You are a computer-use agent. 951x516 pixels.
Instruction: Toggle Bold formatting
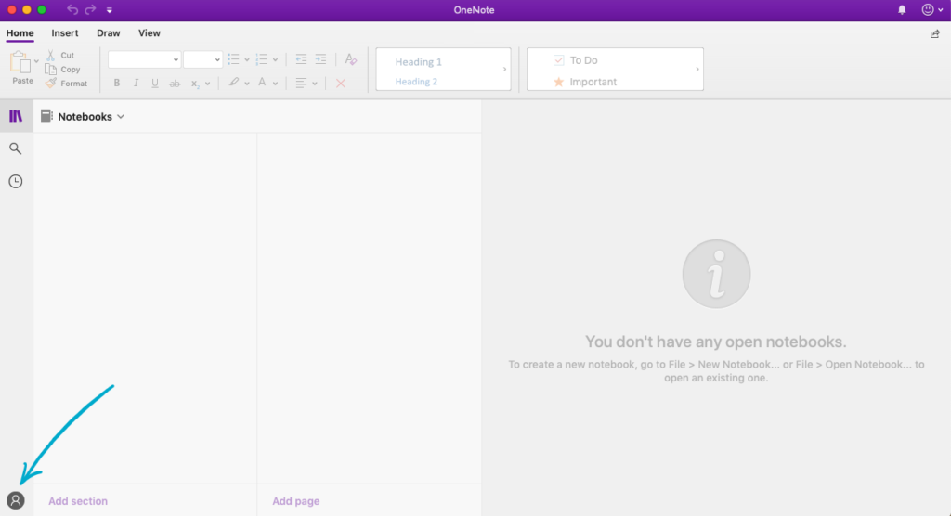[117, 84]
